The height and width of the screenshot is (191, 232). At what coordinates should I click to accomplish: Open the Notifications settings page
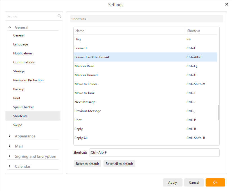(x=23, y=53)
